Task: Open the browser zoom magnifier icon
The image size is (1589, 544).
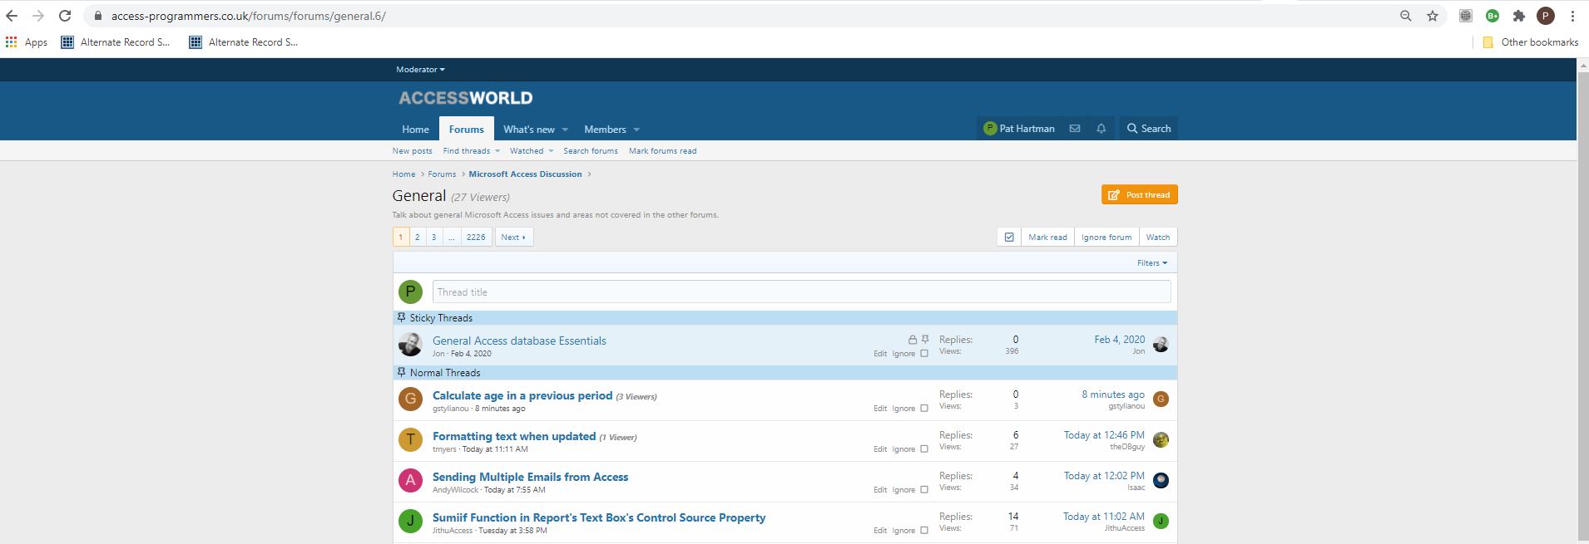Action: pyautogui.click(x=1406, y=16)
